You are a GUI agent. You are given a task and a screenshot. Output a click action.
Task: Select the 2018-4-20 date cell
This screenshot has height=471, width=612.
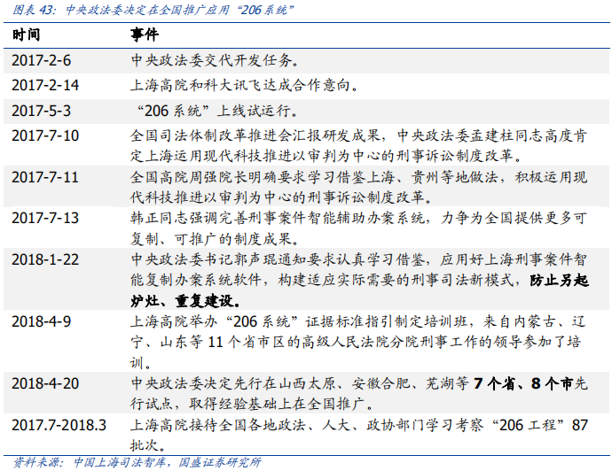point(45,383)
